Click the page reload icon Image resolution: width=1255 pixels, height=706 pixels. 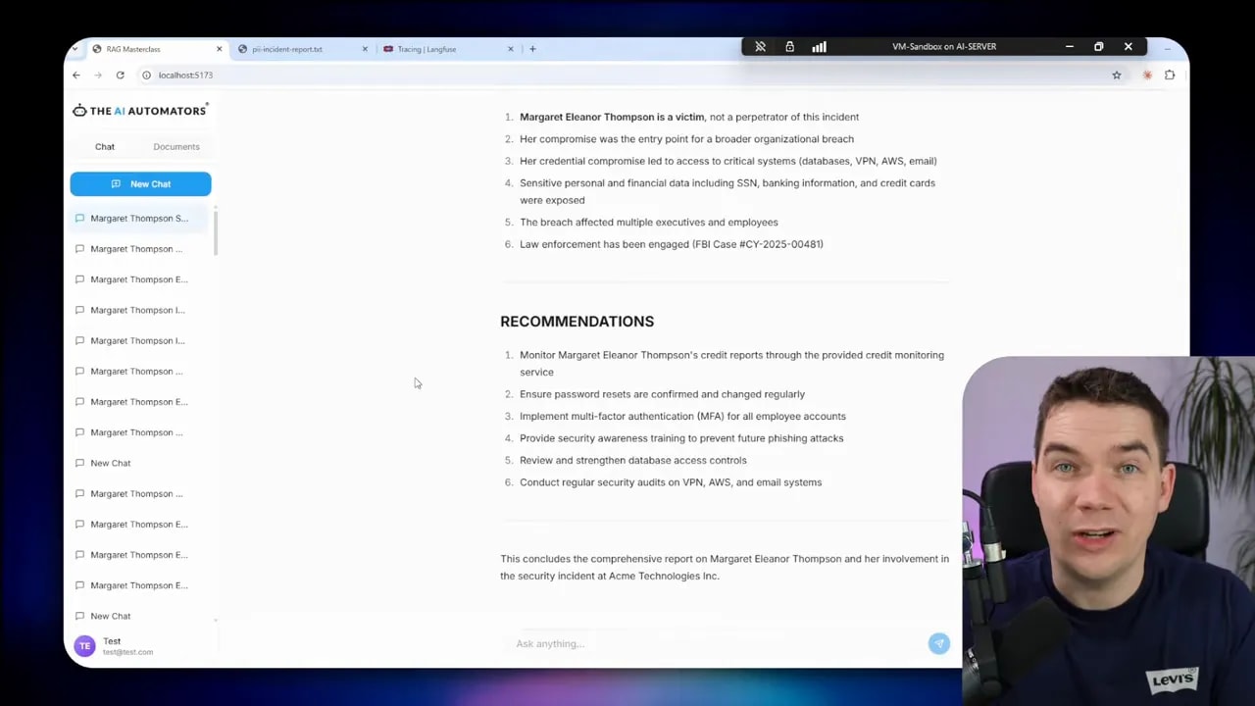pos(120,75)
